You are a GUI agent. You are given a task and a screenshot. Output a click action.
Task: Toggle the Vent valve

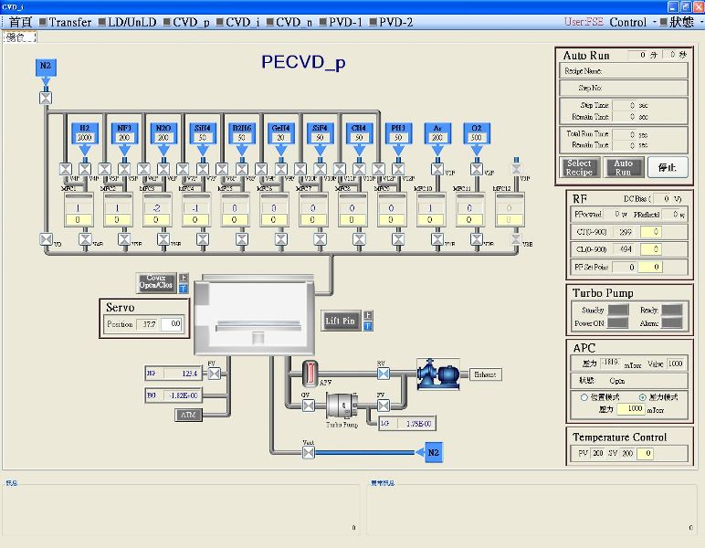309,451
